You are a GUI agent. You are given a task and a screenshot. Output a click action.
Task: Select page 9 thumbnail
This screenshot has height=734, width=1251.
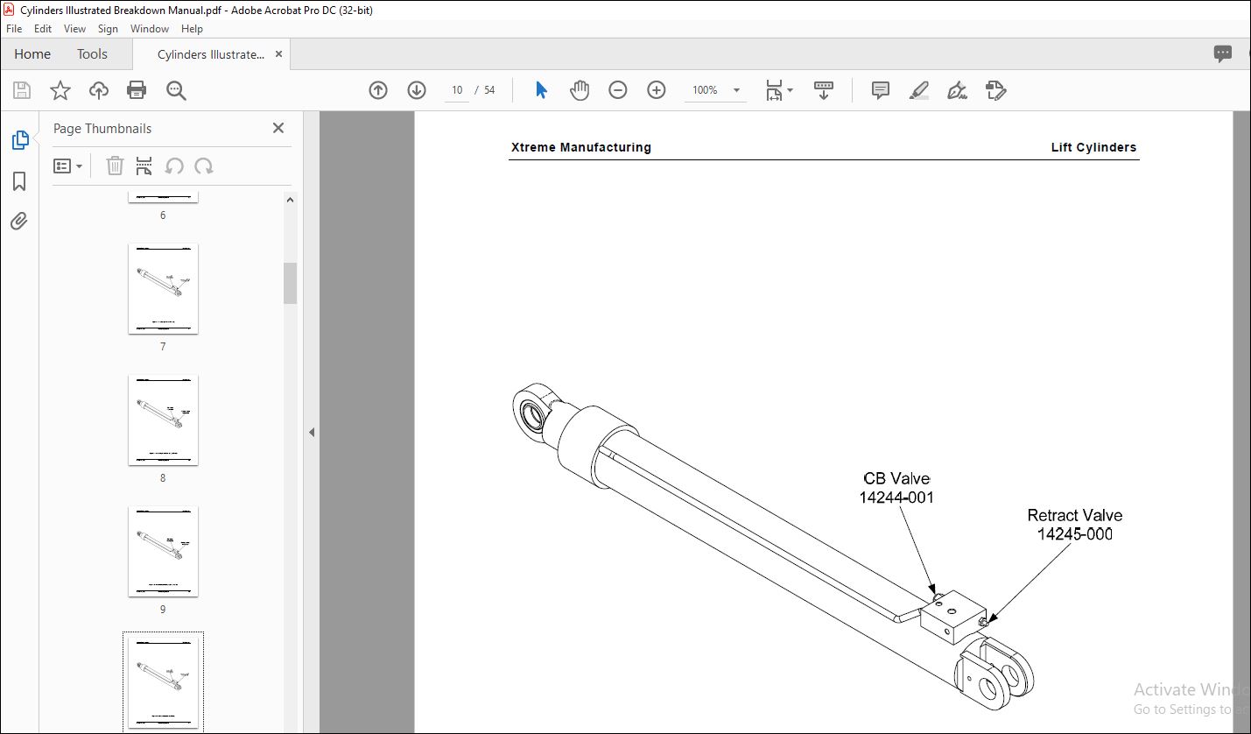click(x=163, y=551)
